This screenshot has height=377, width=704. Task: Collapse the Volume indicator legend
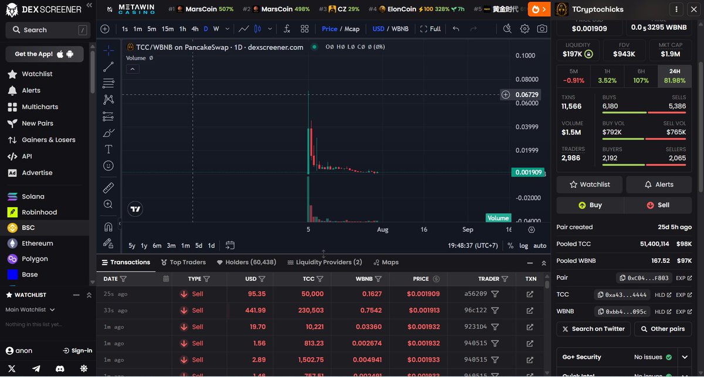[x=132, y=69]
